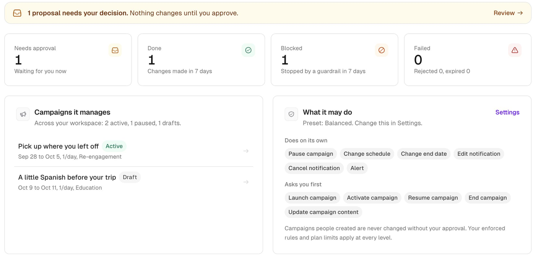Open campaign A little Spanish before your trip

tap(134, 182)
